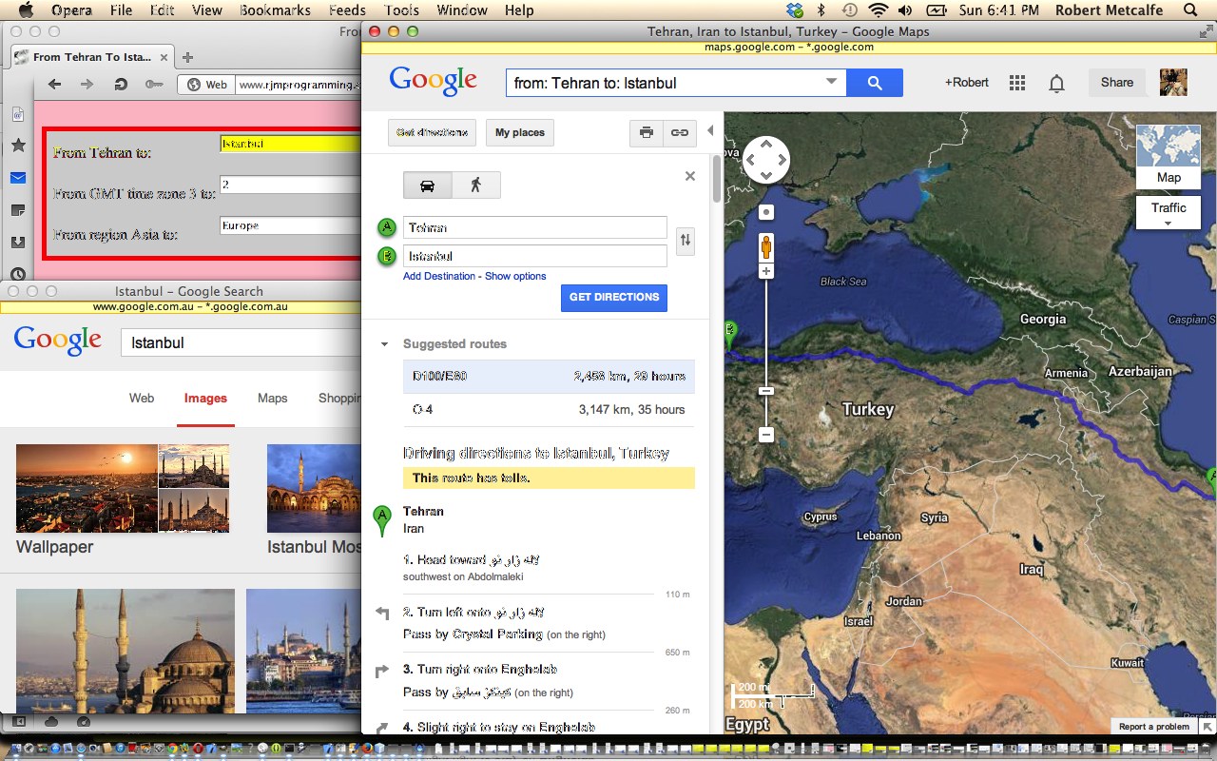Click the map pan compass control
The width and height of the screenshot is (1217, 761).
(765, 160)
